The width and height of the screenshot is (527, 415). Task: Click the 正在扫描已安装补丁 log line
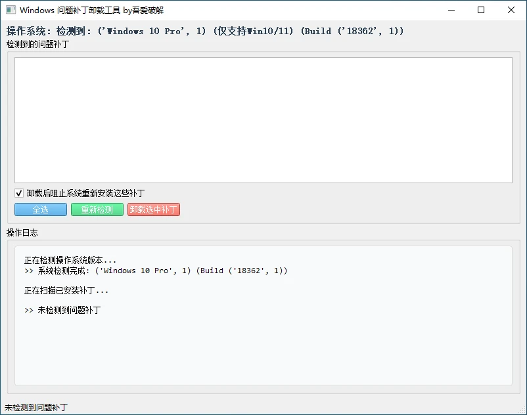click(66, 290)
